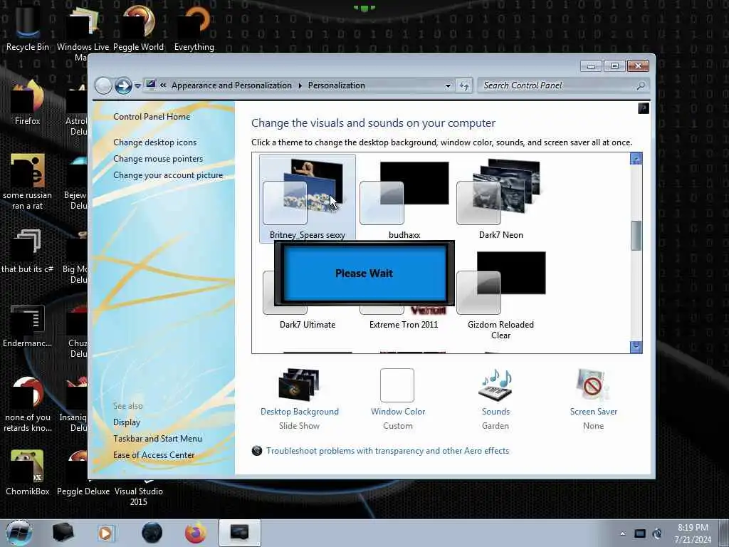
Task: Click the help icon in the Personalization window
Action: tap(643, 108)
